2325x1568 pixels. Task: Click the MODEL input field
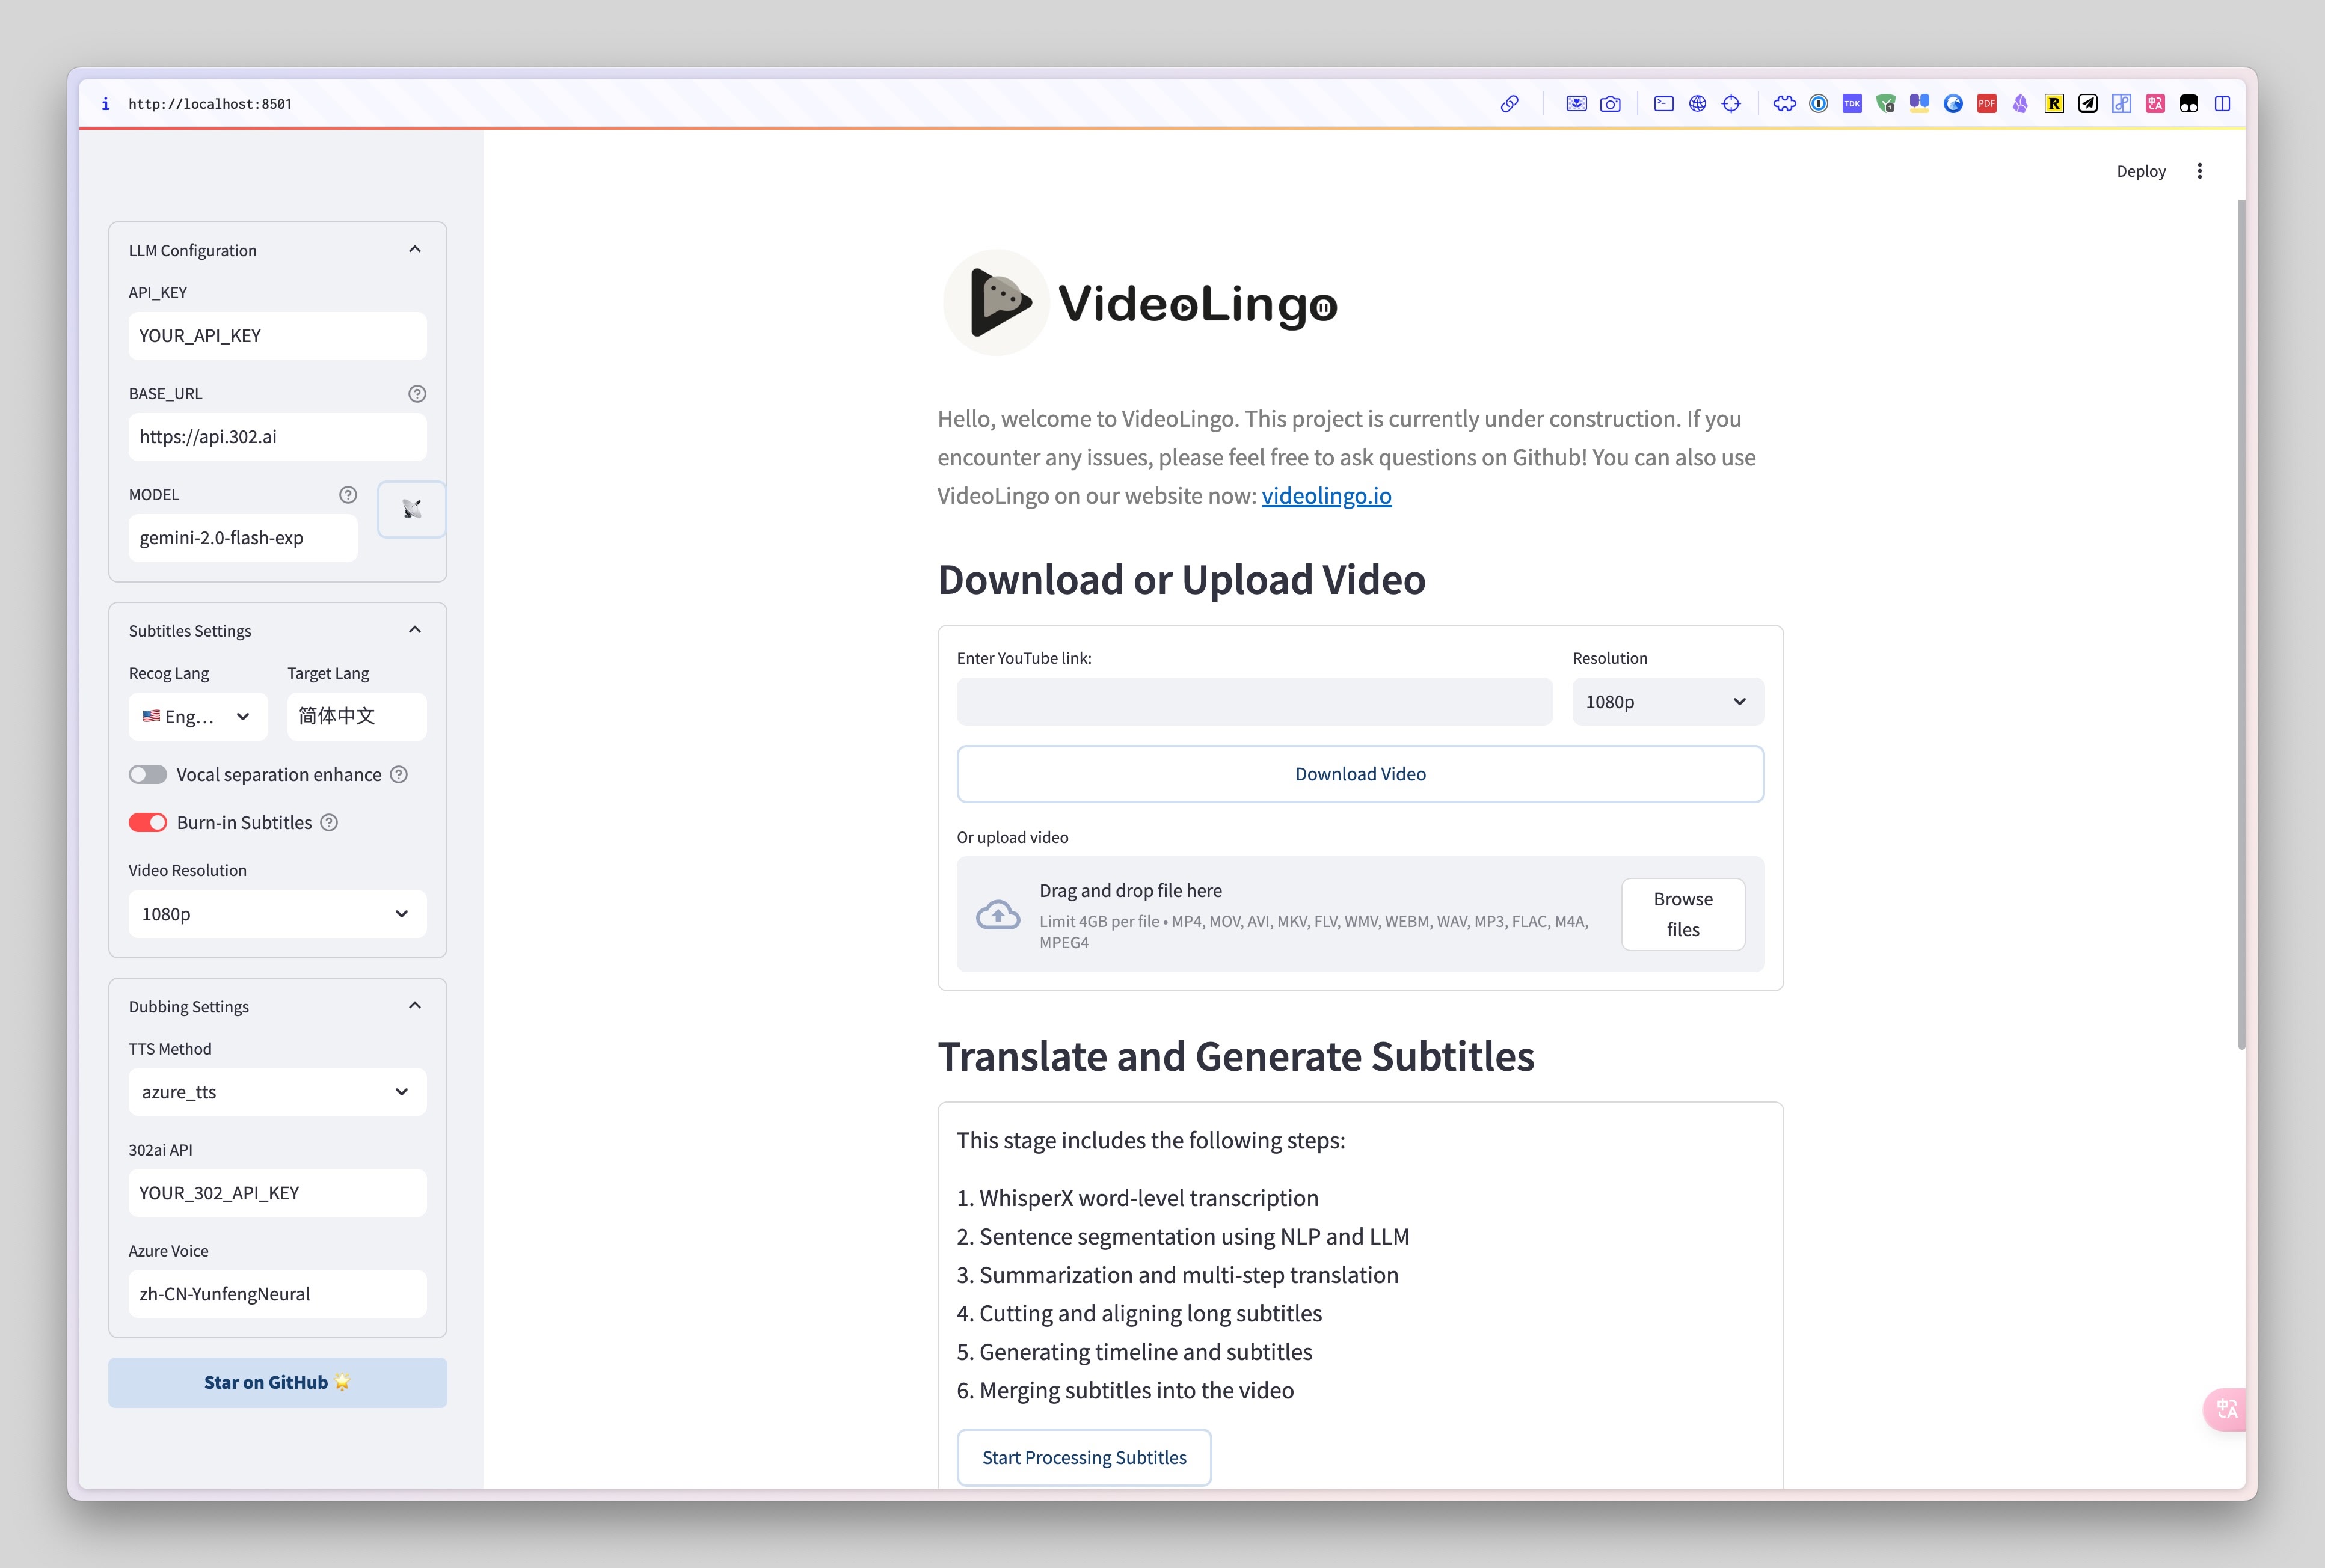(243, 538)
